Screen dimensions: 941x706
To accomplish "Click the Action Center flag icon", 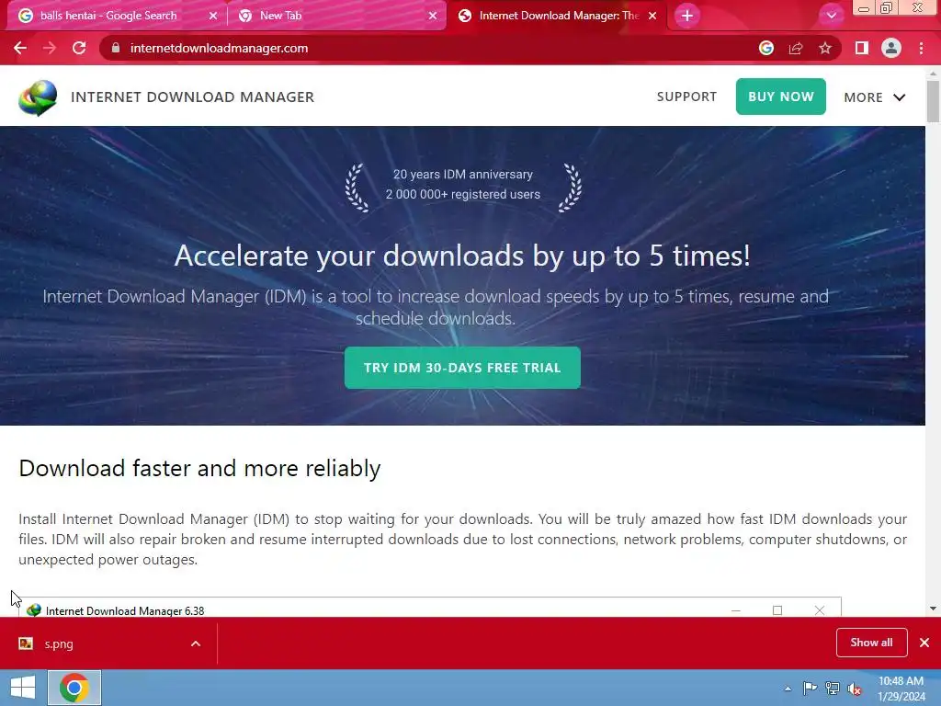I will tap(811, 689).
